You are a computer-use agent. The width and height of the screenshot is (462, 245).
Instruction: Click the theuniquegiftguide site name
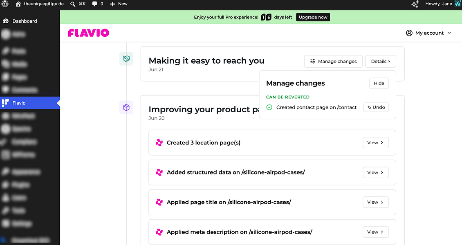[x=44, y=4]
